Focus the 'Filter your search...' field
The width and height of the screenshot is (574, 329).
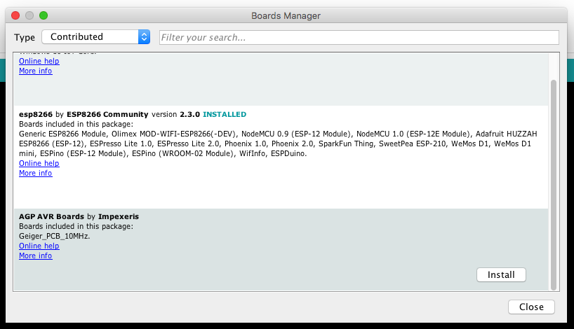click(x=359, y=37)
